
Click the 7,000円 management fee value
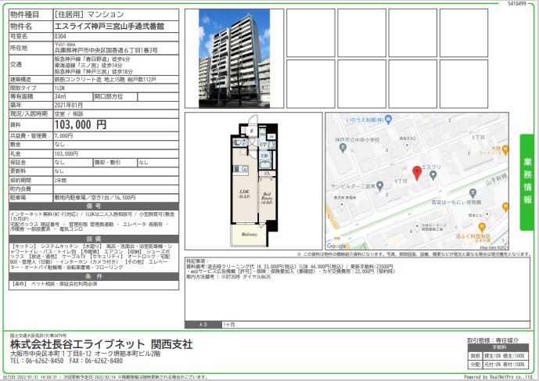63,136
